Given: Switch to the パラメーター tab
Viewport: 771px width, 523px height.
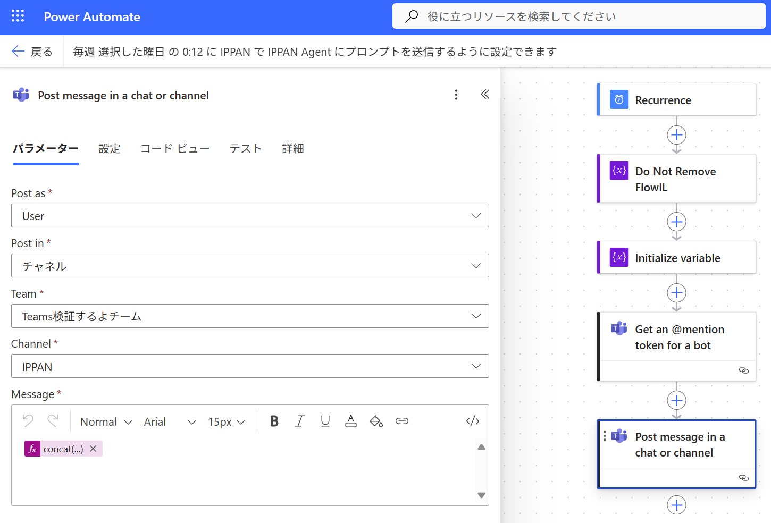Looking at the screenshot, I should (46, 148).
